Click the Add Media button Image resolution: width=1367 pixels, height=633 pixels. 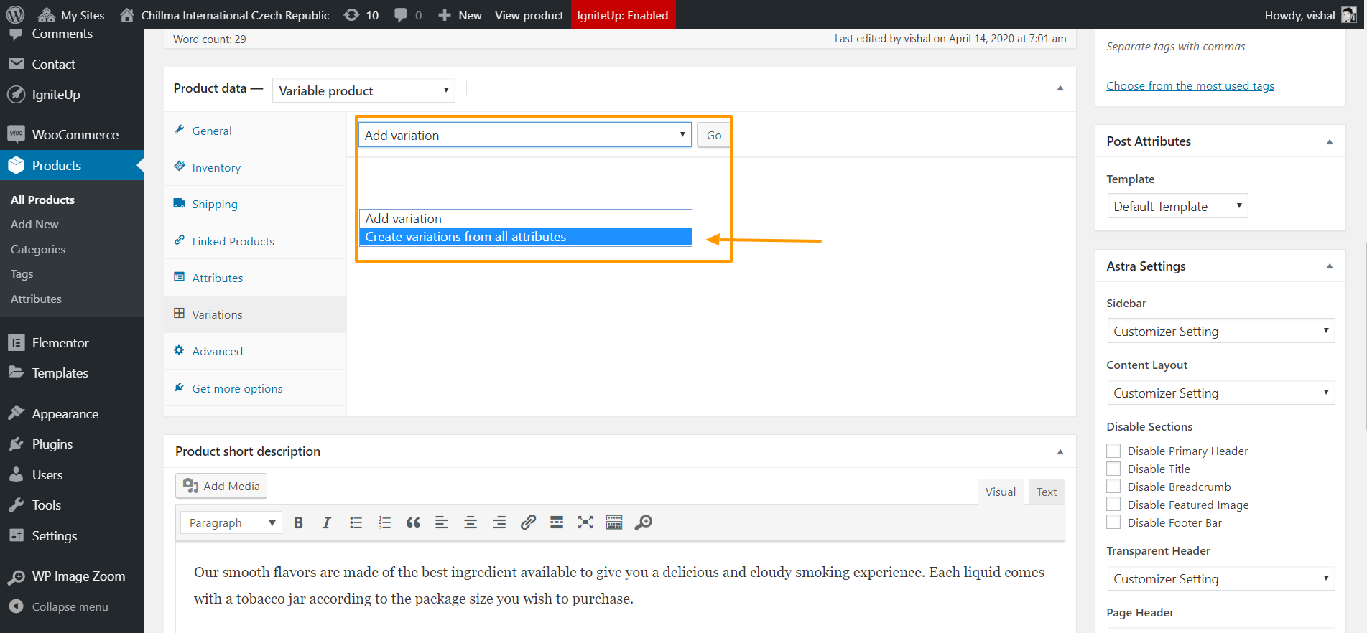click(221, 486)
